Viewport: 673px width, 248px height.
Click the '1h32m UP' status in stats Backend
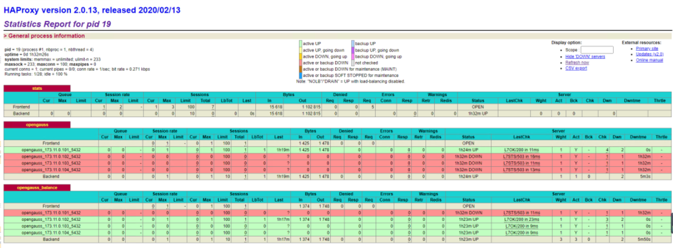477,113
